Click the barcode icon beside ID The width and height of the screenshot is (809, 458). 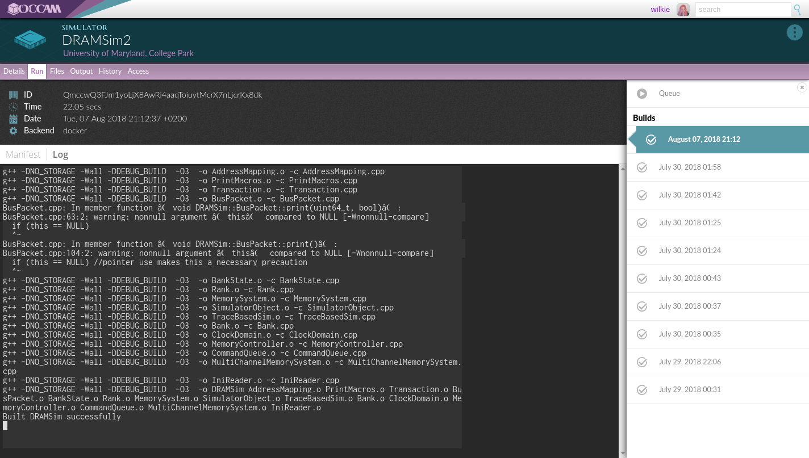(13, 95)
